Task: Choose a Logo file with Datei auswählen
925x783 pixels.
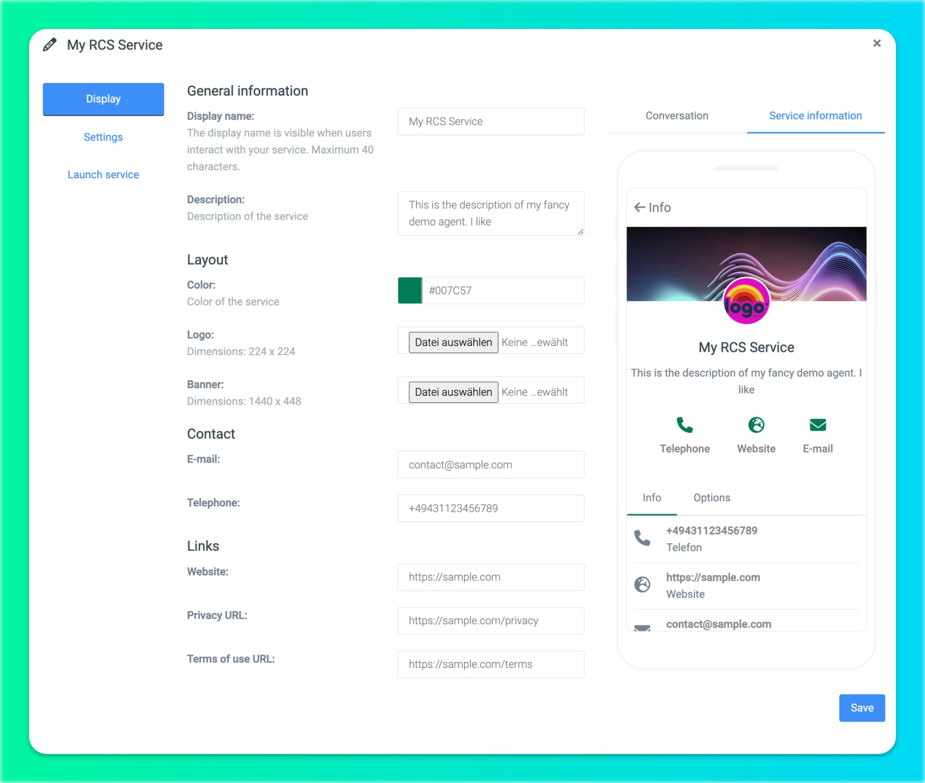Action: coord(453,342)
